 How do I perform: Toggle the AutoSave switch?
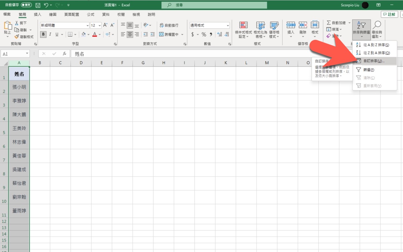(x=26, y=5)
